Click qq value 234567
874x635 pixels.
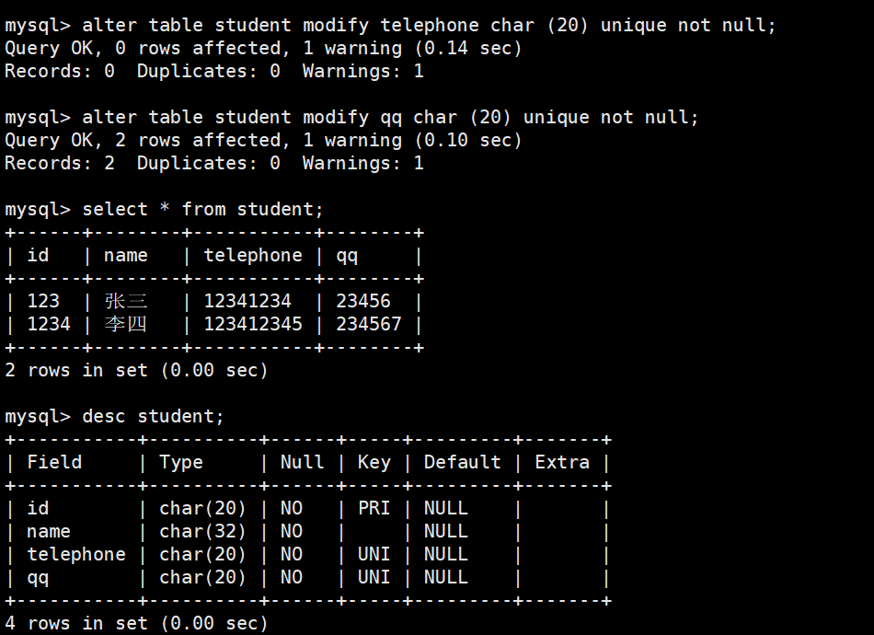click(x=368, y=324)
